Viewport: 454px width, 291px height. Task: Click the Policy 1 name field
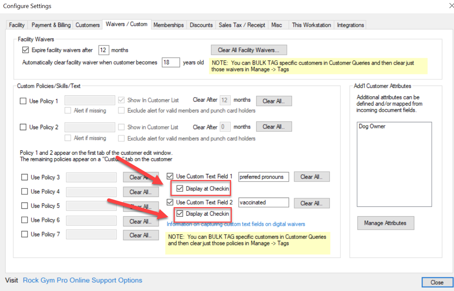click(90, 100)
